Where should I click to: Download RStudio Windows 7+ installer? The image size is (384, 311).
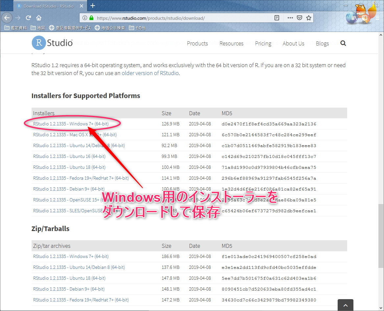click(71, 124)
